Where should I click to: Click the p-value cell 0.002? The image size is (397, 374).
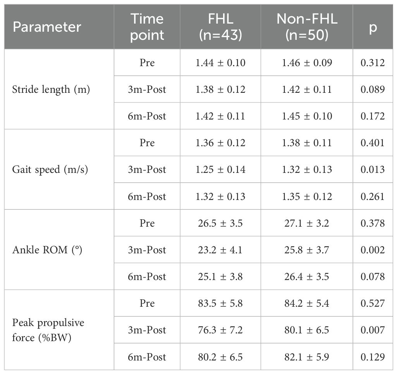pyautogui.click(x=373, y=250)
